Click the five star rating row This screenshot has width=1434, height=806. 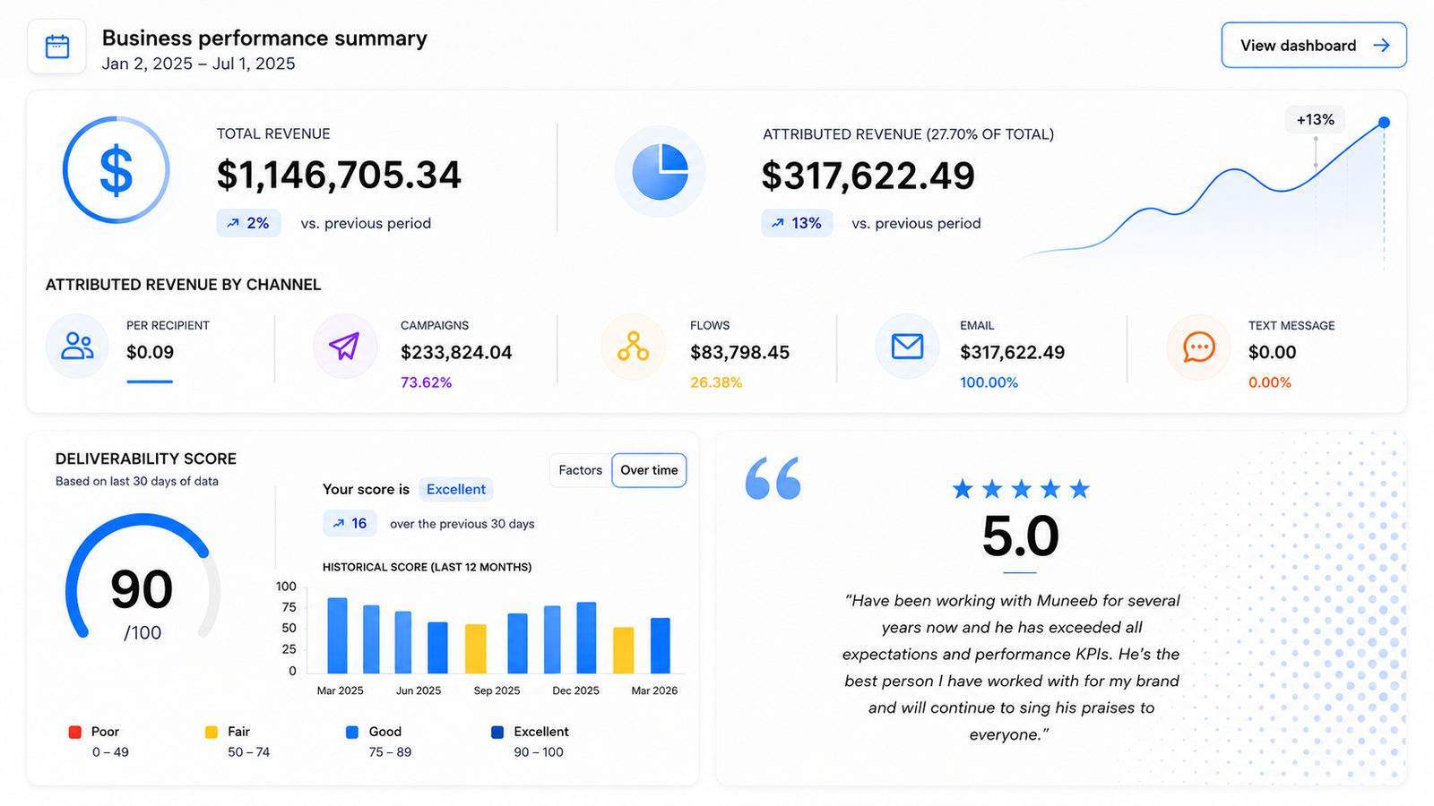(1021, 489)
